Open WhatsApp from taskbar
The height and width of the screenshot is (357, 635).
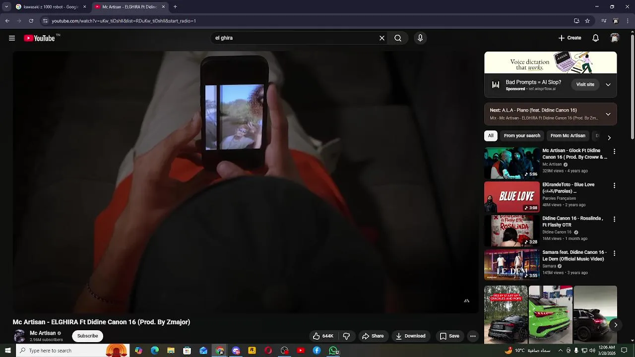click(x=334, y=351)
